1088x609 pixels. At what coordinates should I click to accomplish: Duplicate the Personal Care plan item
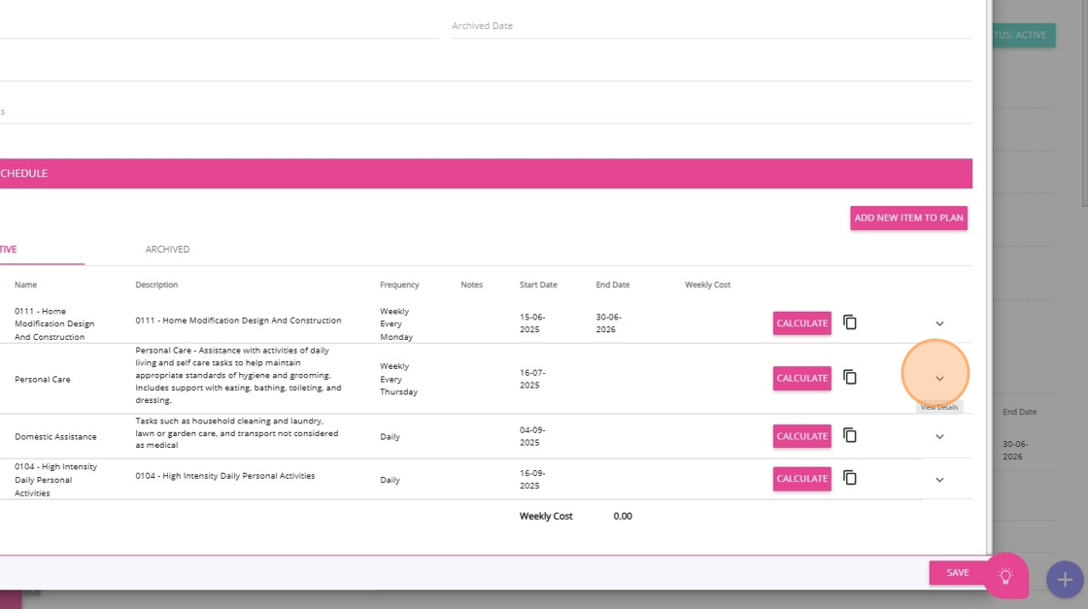(850, 378)
